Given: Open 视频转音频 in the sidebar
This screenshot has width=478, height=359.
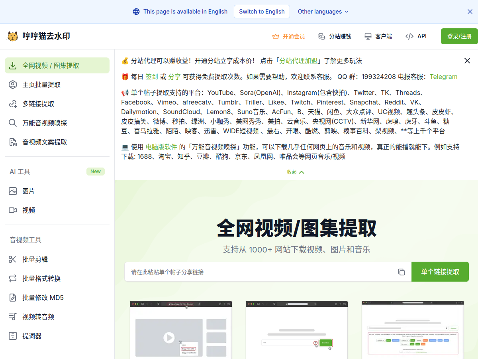Looking at the screenshot, I should coord(57,317).
